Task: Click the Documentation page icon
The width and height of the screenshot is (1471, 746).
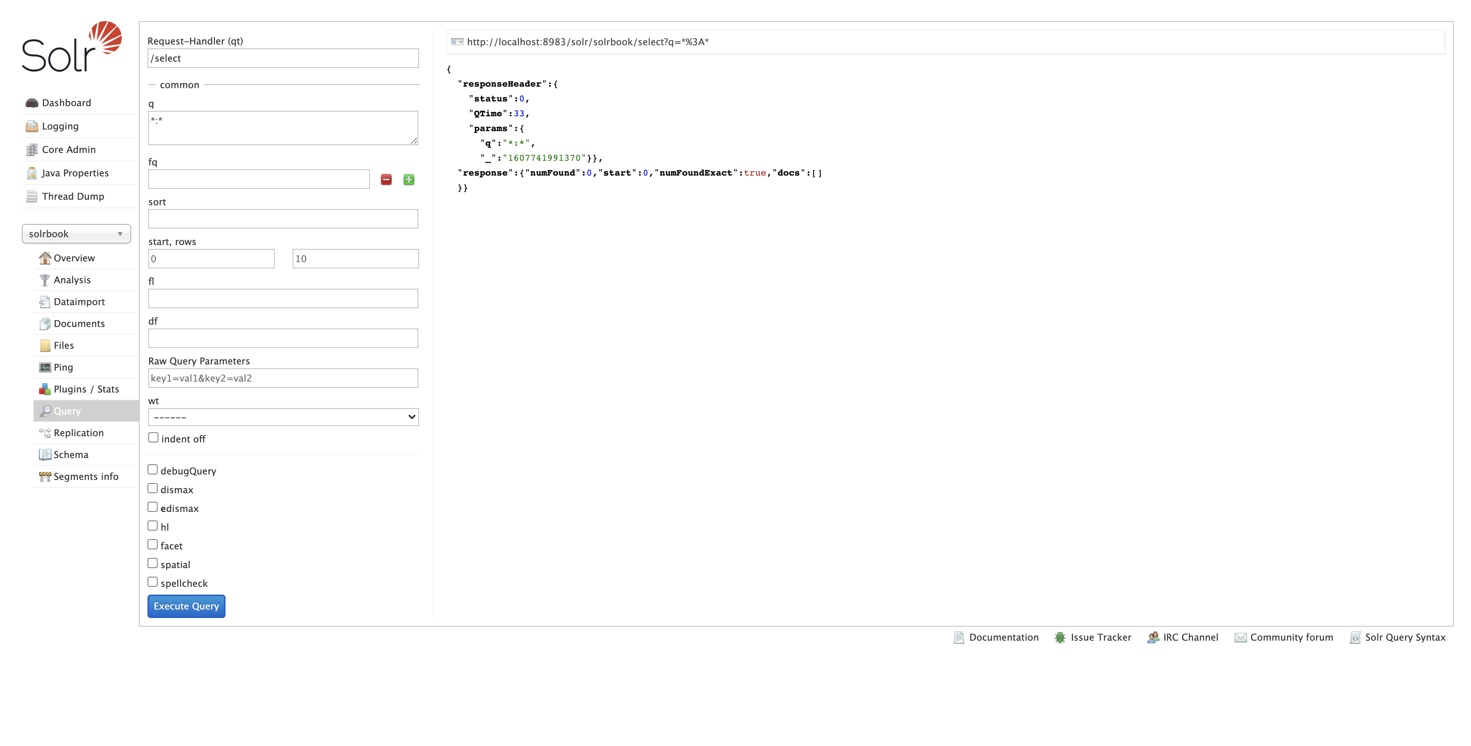Action: (959, 638)
